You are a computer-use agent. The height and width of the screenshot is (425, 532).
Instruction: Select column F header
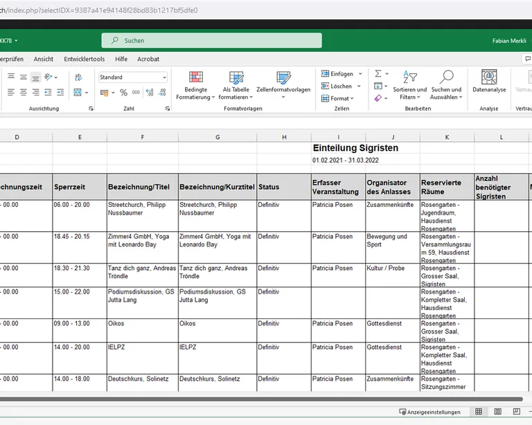(143, 137)
